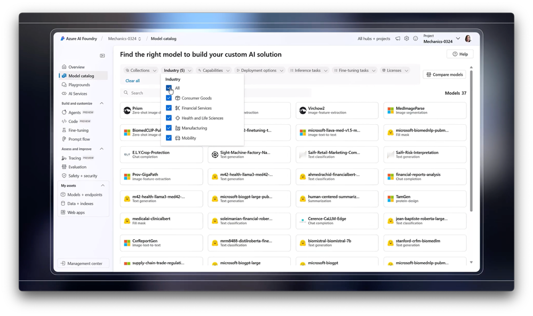Uncheck the Financial Services checkbox

[169, 108]
